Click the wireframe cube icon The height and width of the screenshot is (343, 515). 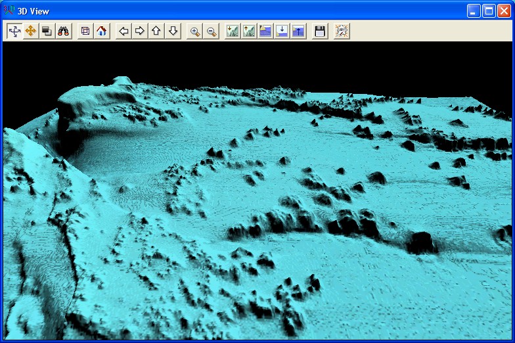(85, 32)
